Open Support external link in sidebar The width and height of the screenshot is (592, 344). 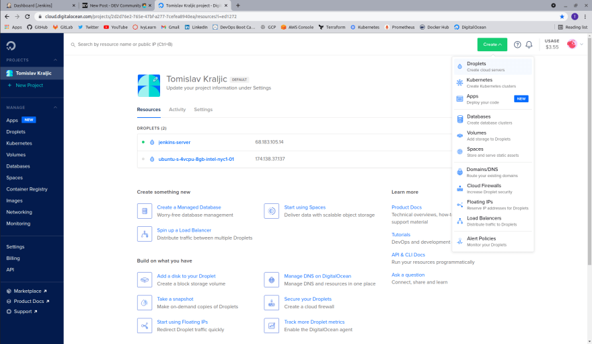(x=22, y=312)
